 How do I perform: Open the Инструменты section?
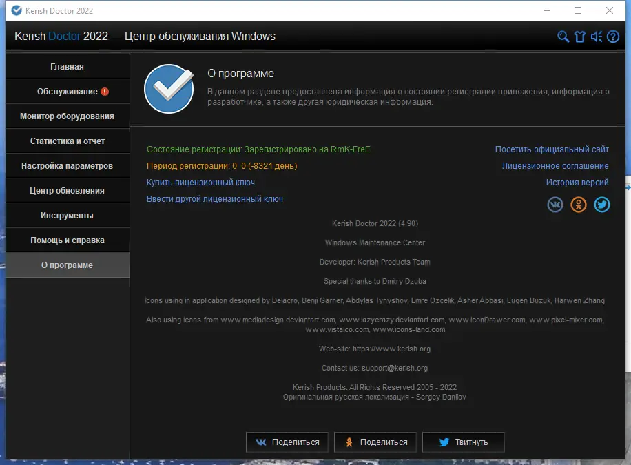[x=68, y=216]
